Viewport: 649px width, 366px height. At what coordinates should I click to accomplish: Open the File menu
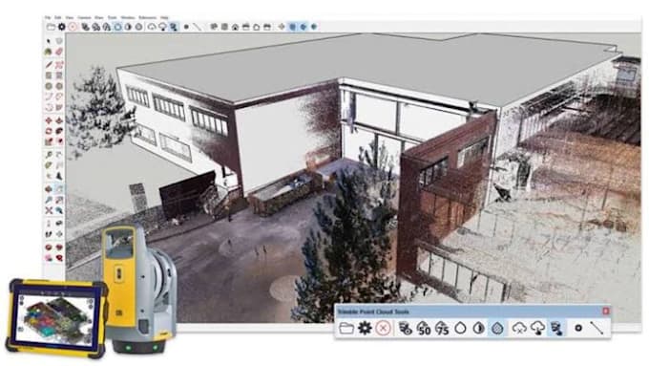coord(48,18)
